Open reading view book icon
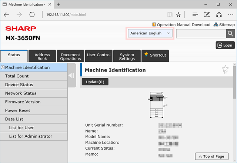The image size is (237, 163). click(170, 15)
